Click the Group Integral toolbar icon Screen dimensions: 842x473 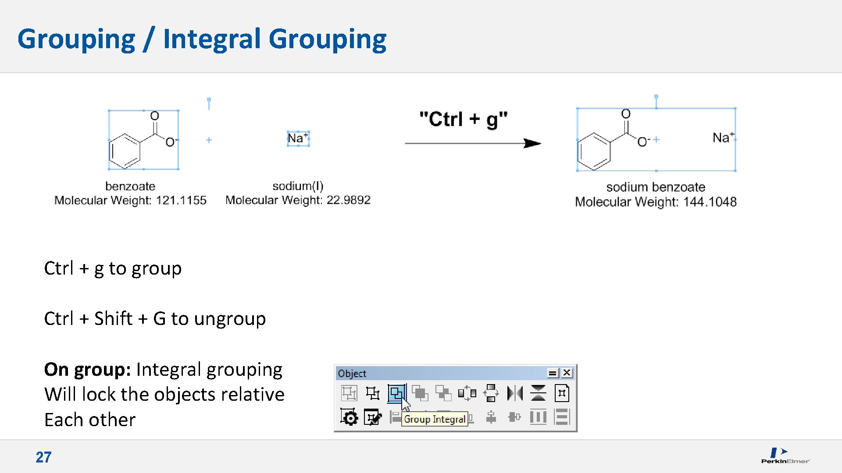pyautogui.click(x=396, y=393)
